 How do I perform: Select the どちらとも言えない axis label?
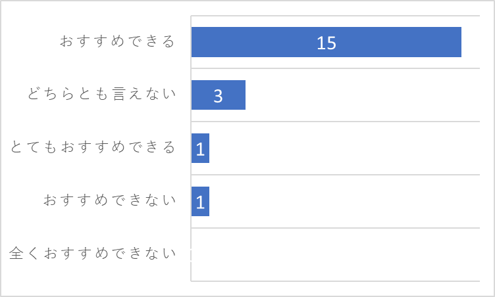pyautogui.click(x=101, y=94)
